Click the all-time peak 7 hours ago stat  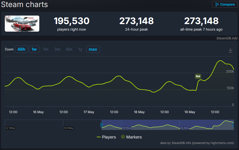201,24
